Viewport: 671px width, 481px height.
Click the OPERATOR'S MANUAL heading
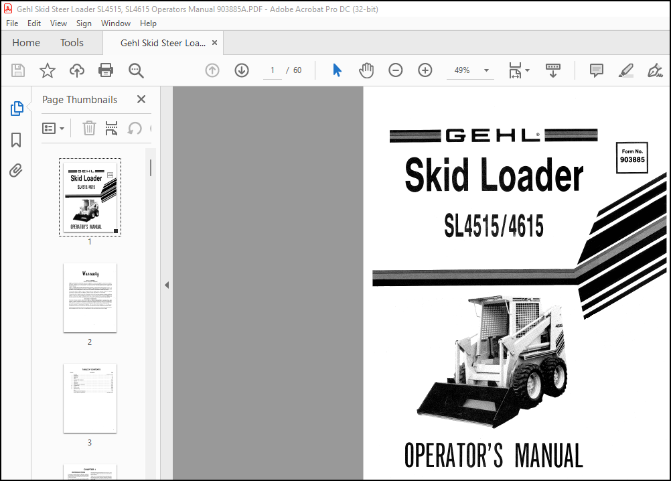(494, 456)
